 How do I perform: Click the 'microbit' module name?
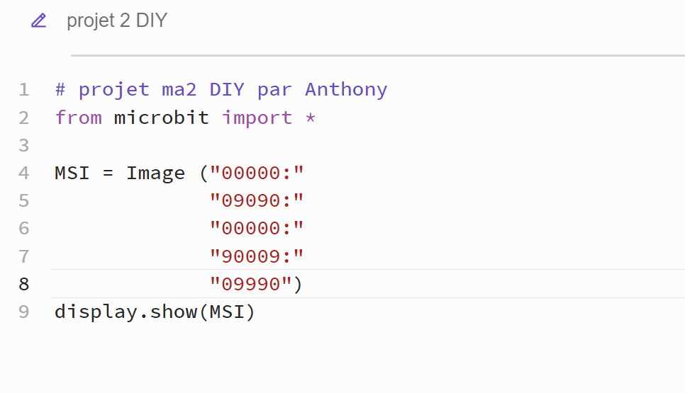pos(162,118)
